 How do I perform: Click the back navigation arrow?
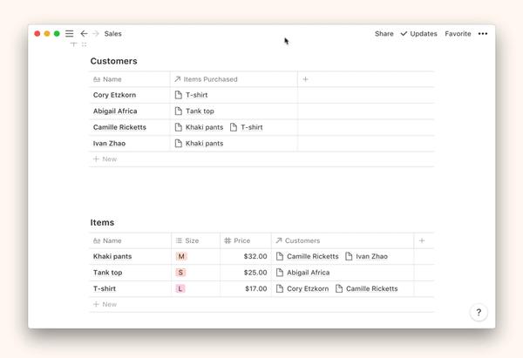(84, 34)
